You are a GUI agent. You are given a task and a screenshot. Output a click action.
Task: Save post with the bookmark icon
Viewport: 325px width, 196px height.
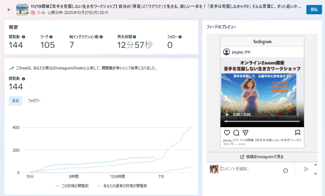(297, 133)
